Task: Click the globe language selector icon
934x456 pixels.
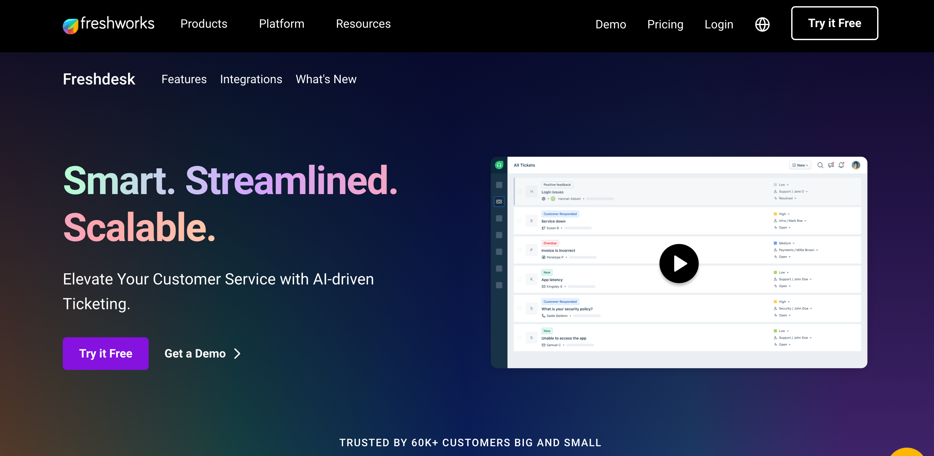Action: (x=762, y=24)
